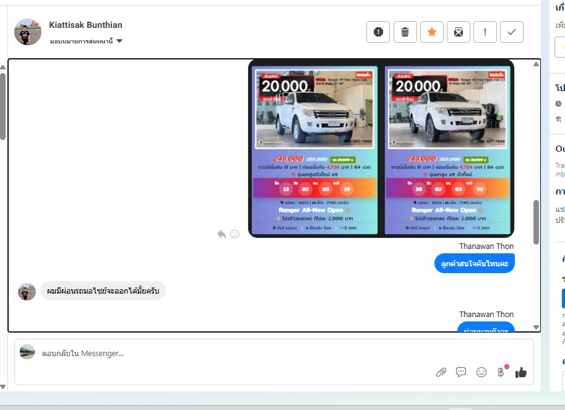Send a thumbs-up like
This screenshot has height=410, width=565.
[x=521, y=372]
